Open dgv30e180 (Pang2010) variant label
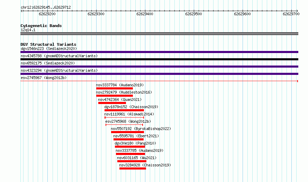Image resolution: width=308 pixels, height=182 pixels. click(x=135, y=143)
